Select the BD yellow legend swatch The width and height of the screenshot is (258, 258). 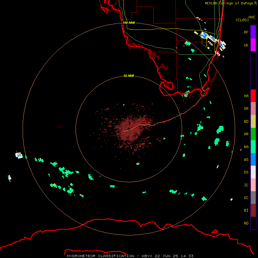click(253, 122)
